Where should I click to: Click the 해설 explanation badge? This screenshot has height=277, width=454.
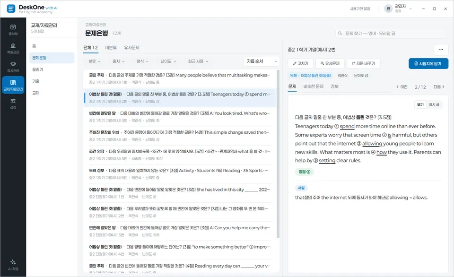click(301, 188)
